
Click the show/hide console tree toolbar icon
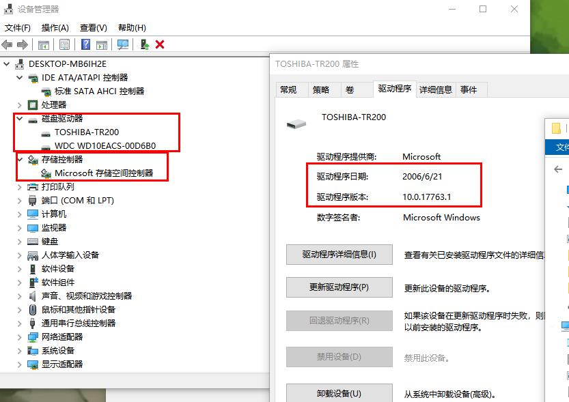coord(44,45)
